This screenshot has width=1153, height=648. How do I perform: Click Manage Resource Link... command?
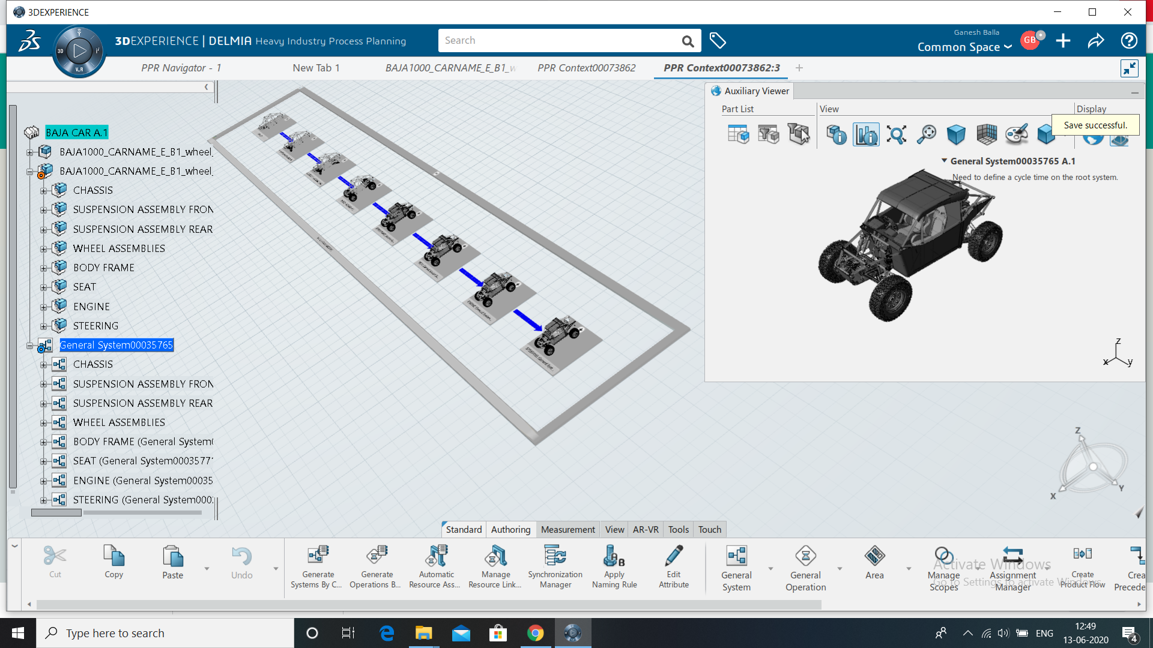[495, 567]
